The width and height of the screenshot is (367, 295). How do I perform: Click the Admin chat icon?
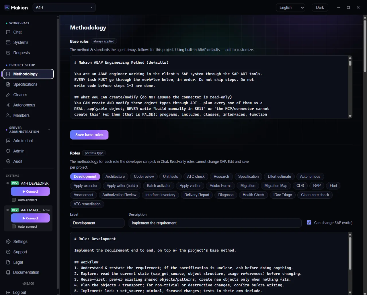[x=8, y=141]
